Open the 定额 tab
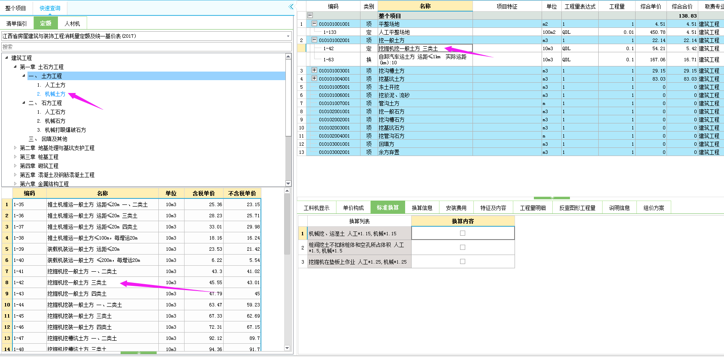Viewport: 724px width, 357px height. [45, 24]
